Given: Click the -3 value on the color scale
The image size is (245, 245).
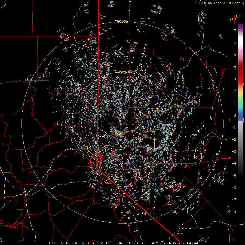Looking at the screenshot, I should point(234,152).
